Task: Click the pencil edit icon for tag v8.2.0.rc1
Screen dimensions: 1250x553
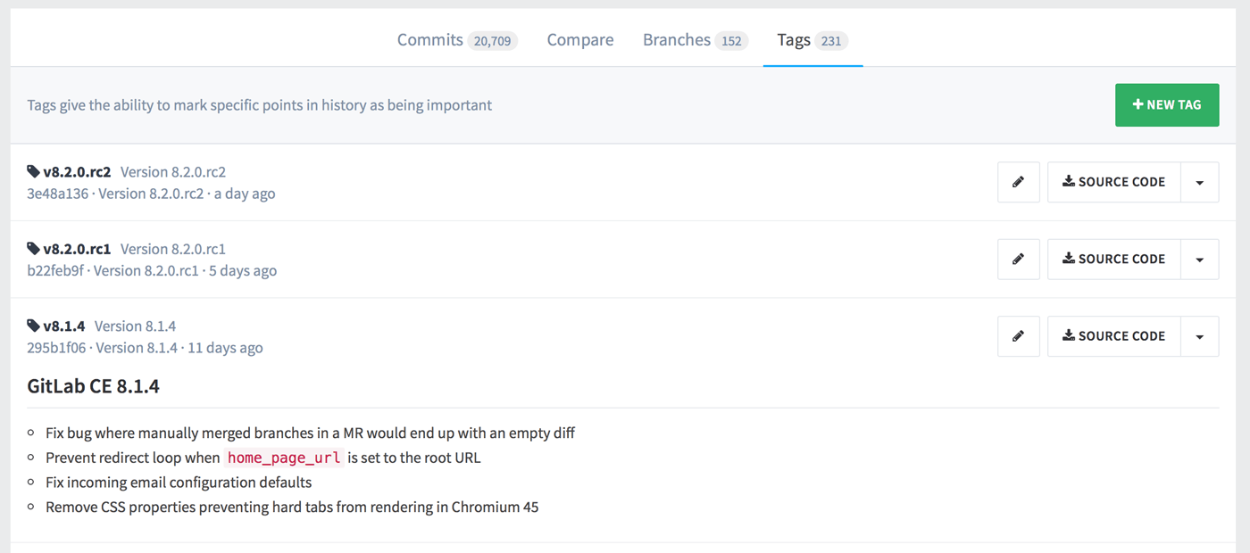Action: [x=1018, y=259]
